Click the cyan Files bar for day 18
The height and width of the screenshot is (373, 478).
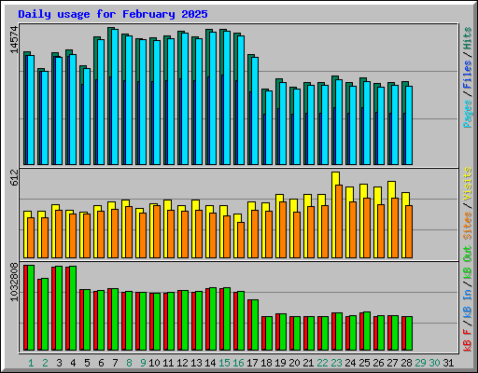click(x=269, y=128)
